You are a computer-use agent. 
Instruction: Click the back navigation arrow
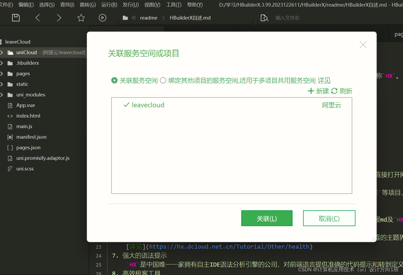pyautogui.click(x=38, y=18)
